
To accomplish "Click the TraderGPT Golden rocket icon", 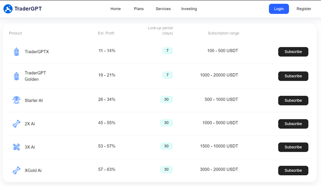I will [x=16, y=76].
